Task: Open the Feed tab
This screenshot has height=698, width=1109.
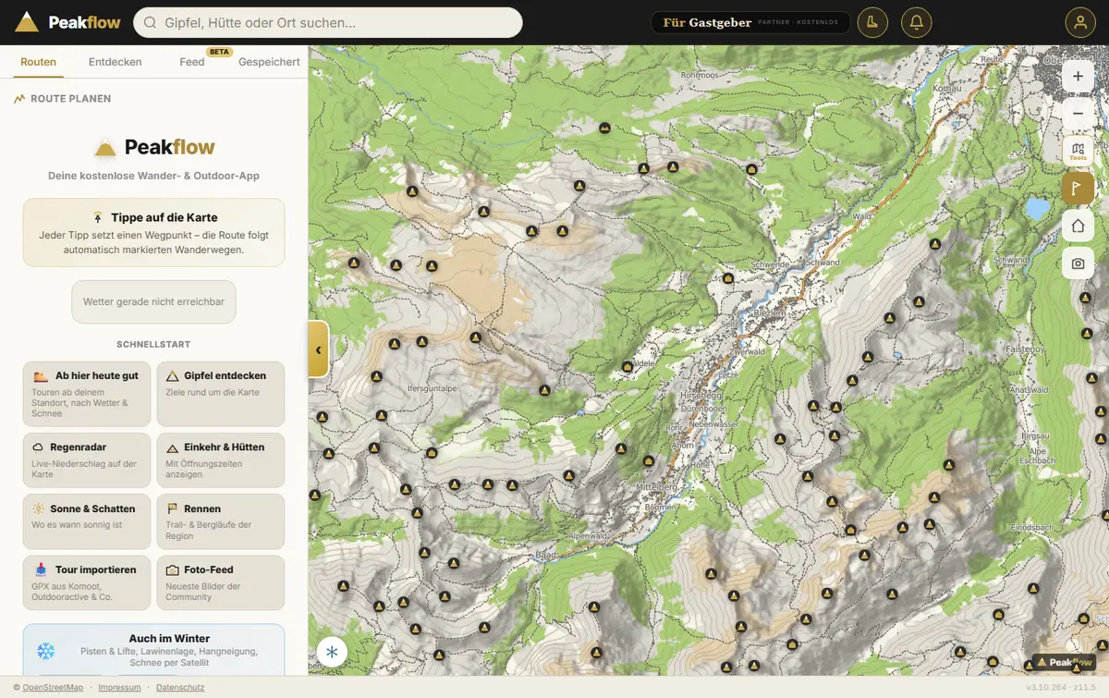Action: click(192, 62)
